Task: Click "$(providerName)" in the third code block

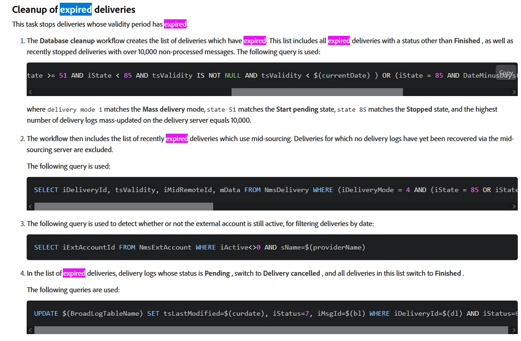Action: 335,247
